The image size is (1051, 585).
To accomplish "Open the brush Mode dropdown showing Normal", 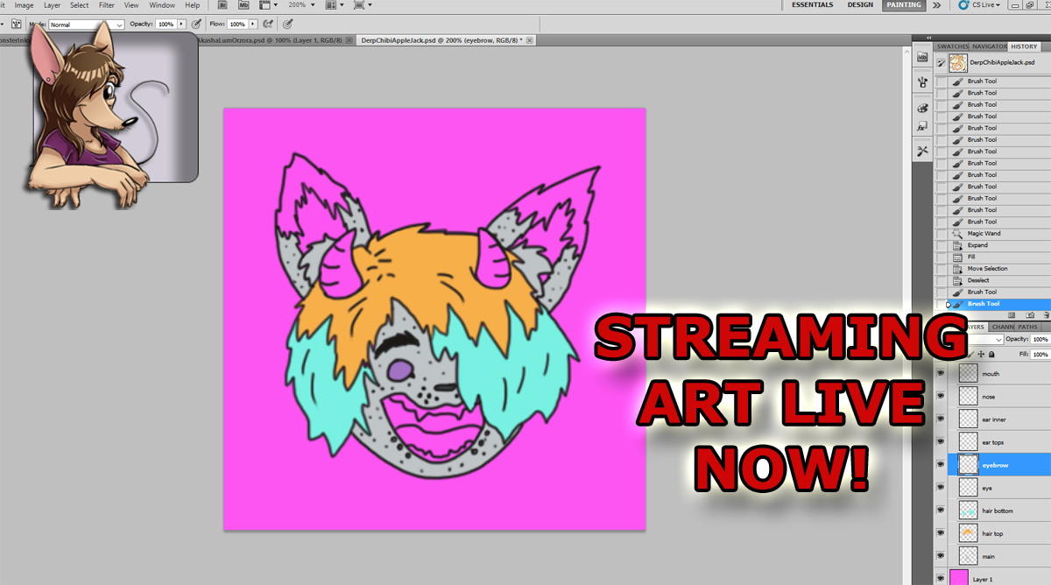I will (87, 25).
